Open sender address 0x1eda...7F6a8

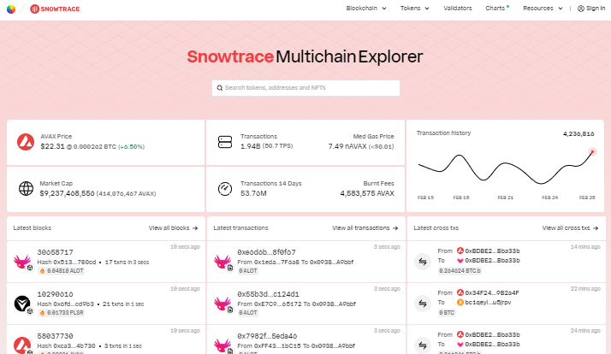[276, 263]
